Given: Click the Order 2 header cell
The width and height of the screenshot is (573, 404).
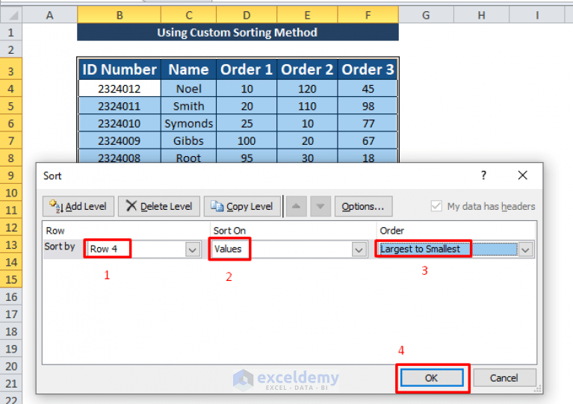Looking at the screenshot, I should pyautogui.click(x=307, y=69).
